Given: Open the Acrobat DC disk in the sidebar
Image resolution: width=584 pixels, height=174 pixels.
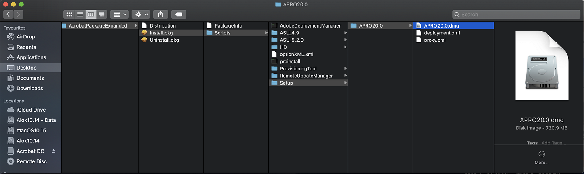Looking at the screenshot, I should click(x=30, y=151).
